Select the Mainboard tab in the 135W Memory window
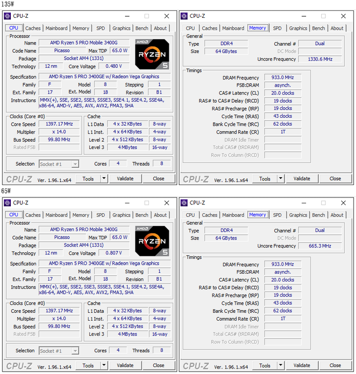356x374 pixels. 233,28
